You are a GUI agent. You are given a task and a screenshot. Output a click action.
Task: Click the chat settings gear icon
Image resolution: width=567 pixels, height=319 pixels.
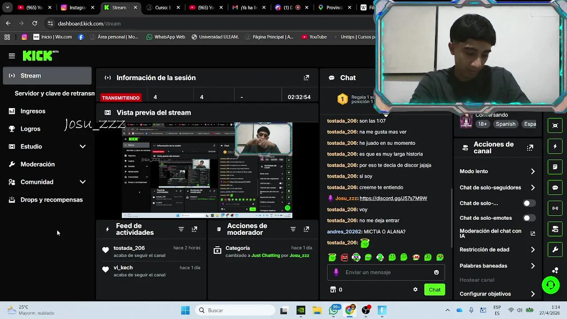click(x=415, y=290)
